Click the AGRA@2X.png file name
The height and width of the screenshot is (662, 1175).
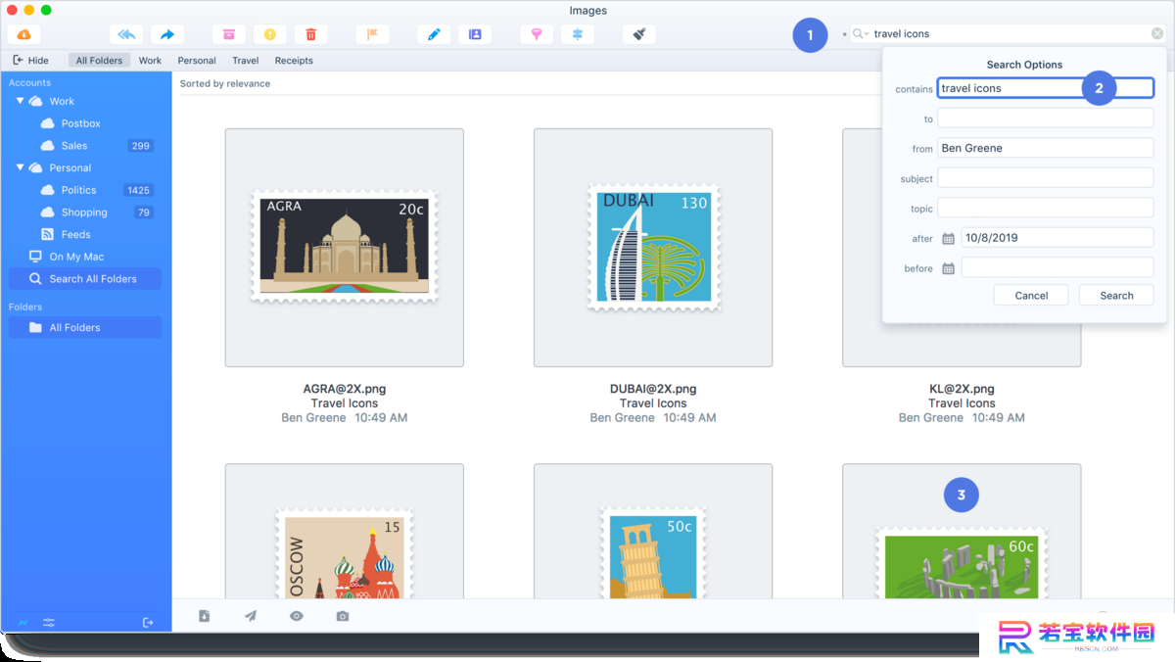[x=345, y=389]
